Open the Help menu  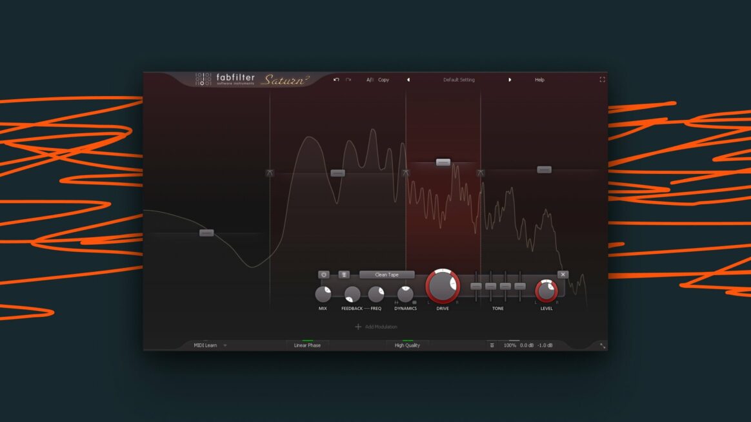(539, 79)
